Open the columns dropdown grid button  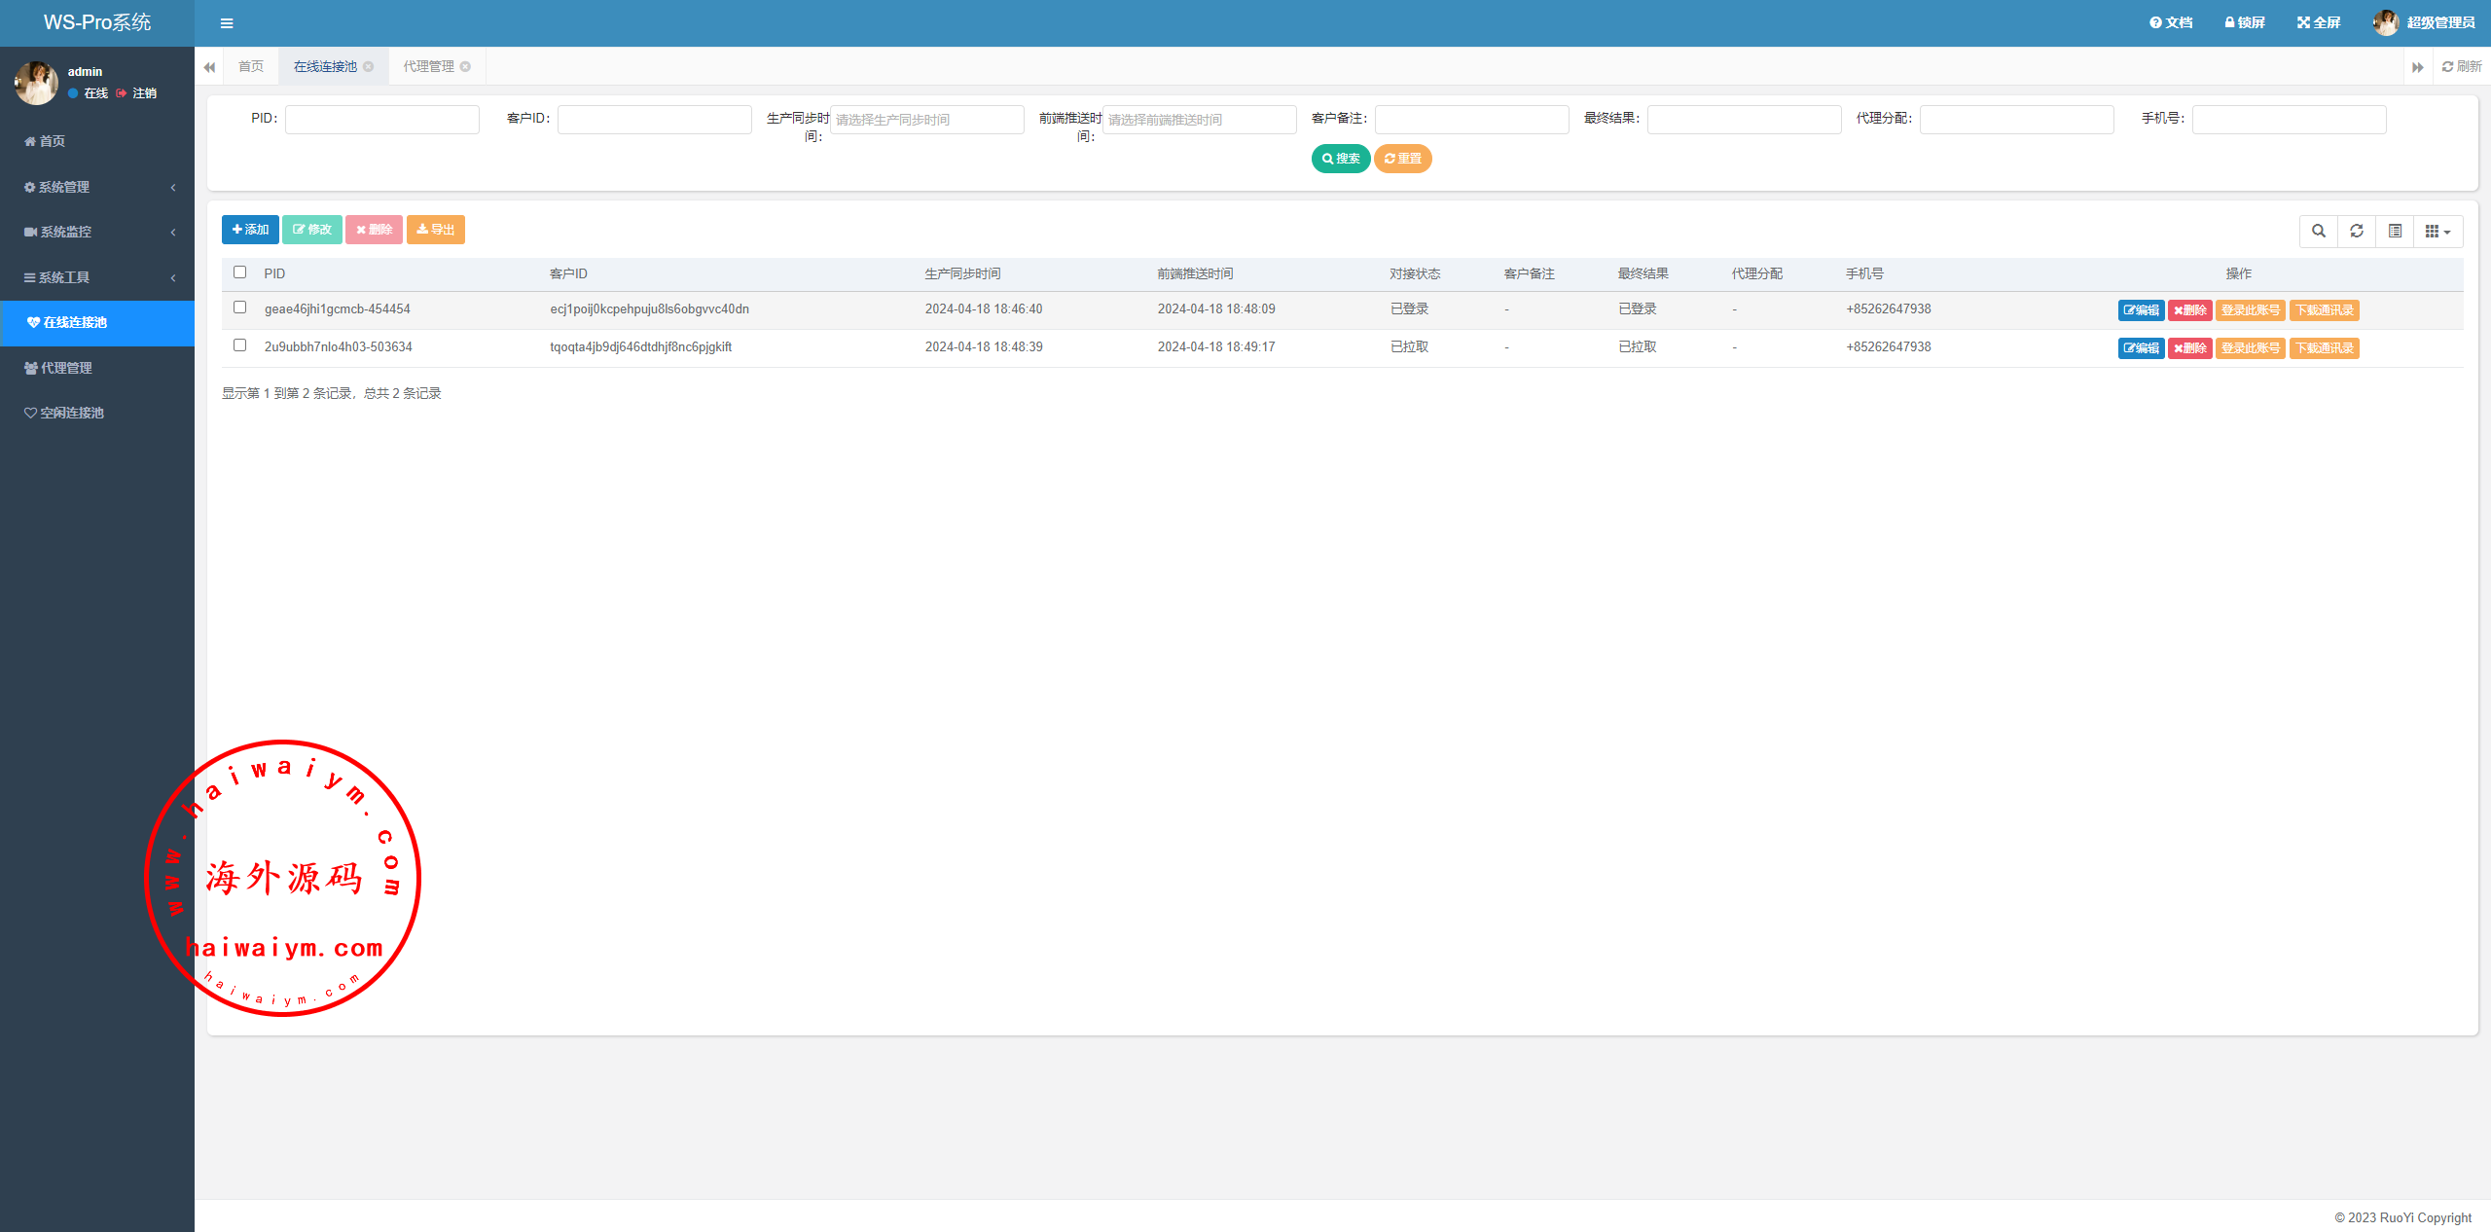click(x=2437, y=231)
